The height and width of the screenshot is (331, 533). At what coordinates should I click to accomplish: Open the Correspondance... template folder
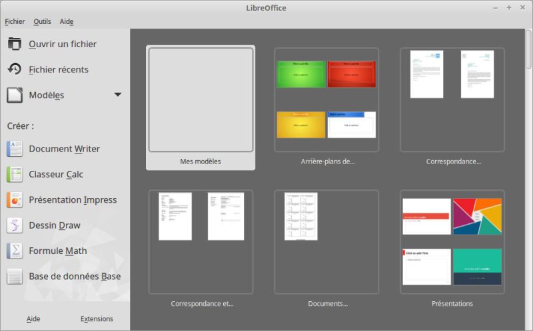coord(452,100)
